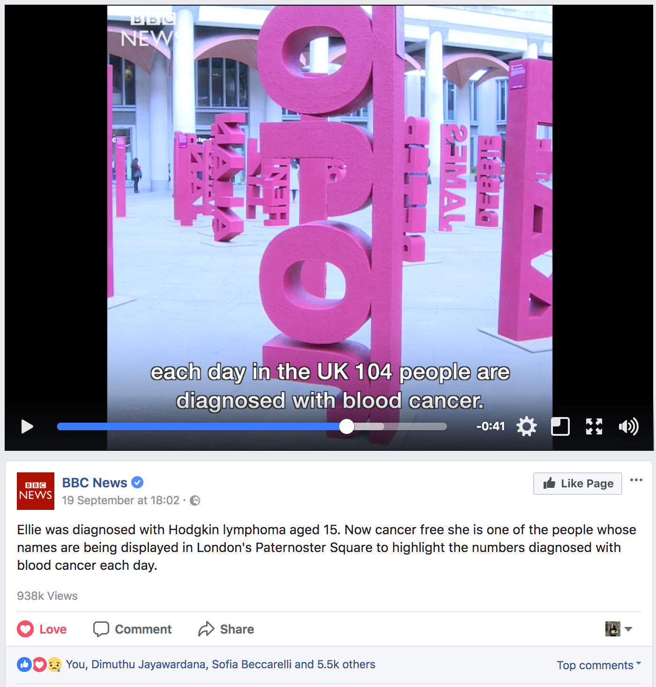The width and height of the screenshot is (656, 687).
Task: Open the Top comments sort dropdown
Action: coord(599,665)
